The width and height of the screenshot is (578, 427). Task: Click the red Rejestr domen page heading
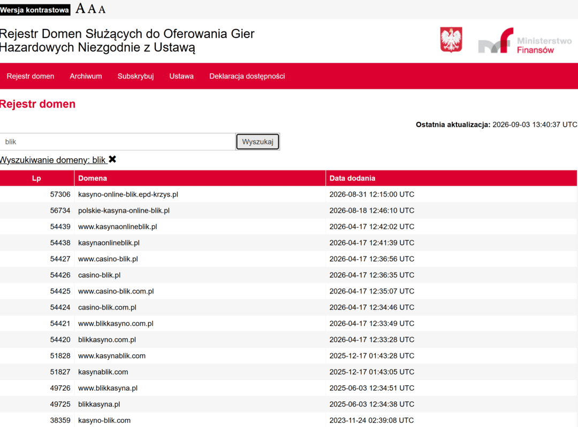click(37, 104)
